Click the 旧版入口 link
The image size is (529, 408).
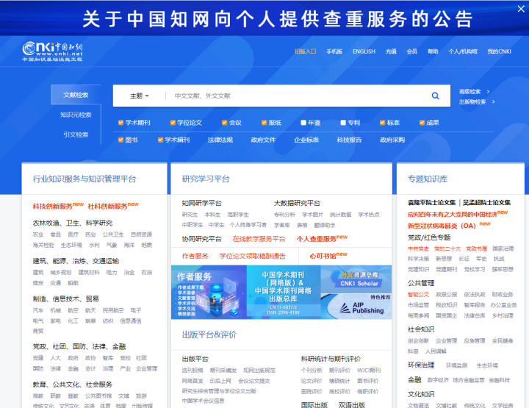point(305,51)
